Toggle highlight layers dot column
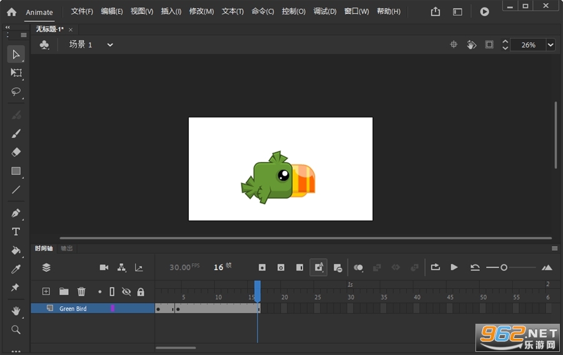The image size is (563, 355). pyautogui.click(x=100, y=292)
